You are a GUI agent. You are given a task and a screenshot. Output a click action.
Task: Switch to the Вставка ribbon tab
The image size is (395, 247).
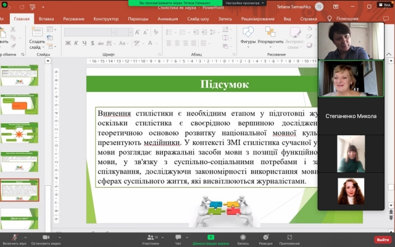coord(46,19)
